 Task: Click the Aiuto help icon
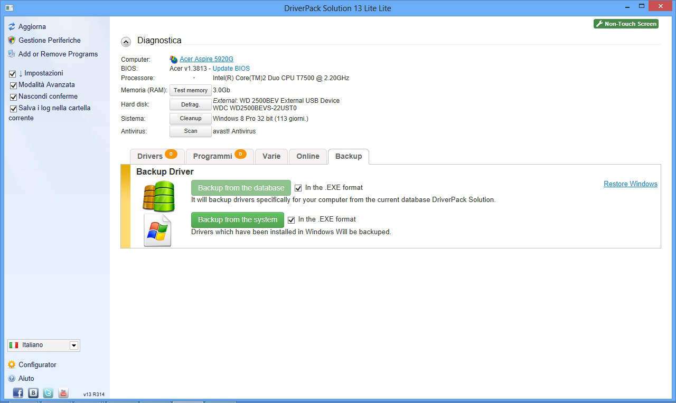pos(12,378)
